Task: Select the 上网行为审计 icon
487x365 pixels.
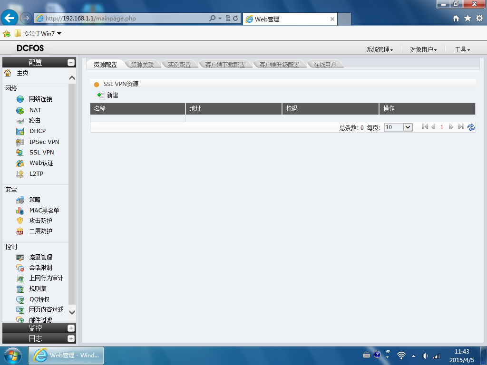Action: point(20,279)
